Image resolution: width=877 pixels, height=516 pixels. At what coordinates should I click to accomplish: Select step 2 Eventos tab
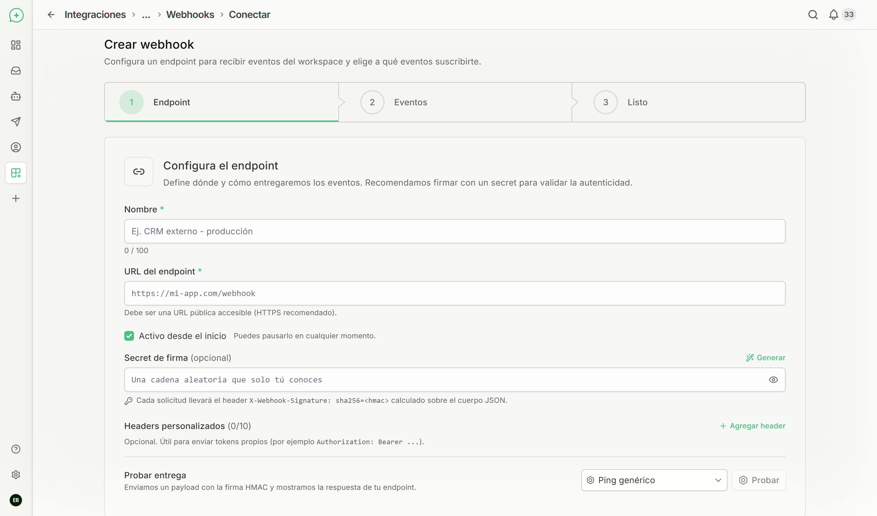(455, 102)
